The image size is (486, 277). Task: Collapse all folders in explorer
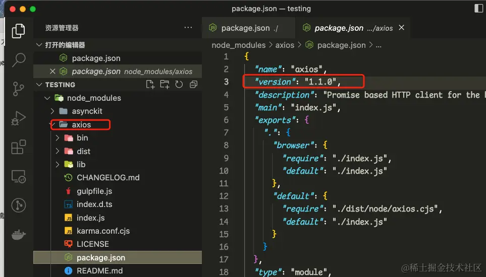click(x=193, y=85)
